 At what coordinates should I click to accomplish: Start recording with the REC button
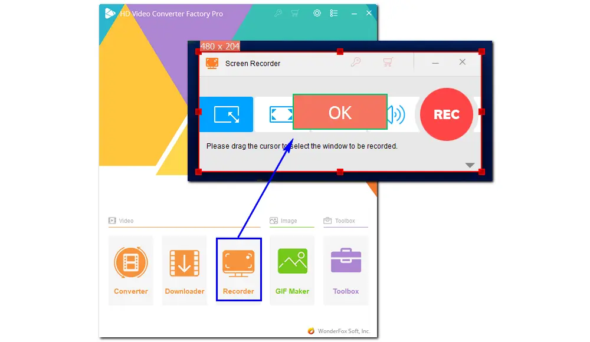446,114
